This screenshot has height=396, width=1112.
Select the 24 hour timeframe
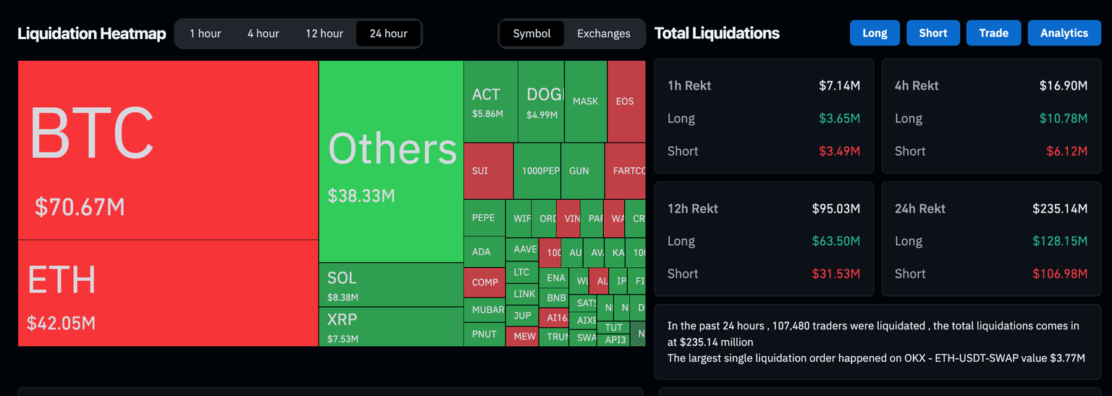[388, 33]
